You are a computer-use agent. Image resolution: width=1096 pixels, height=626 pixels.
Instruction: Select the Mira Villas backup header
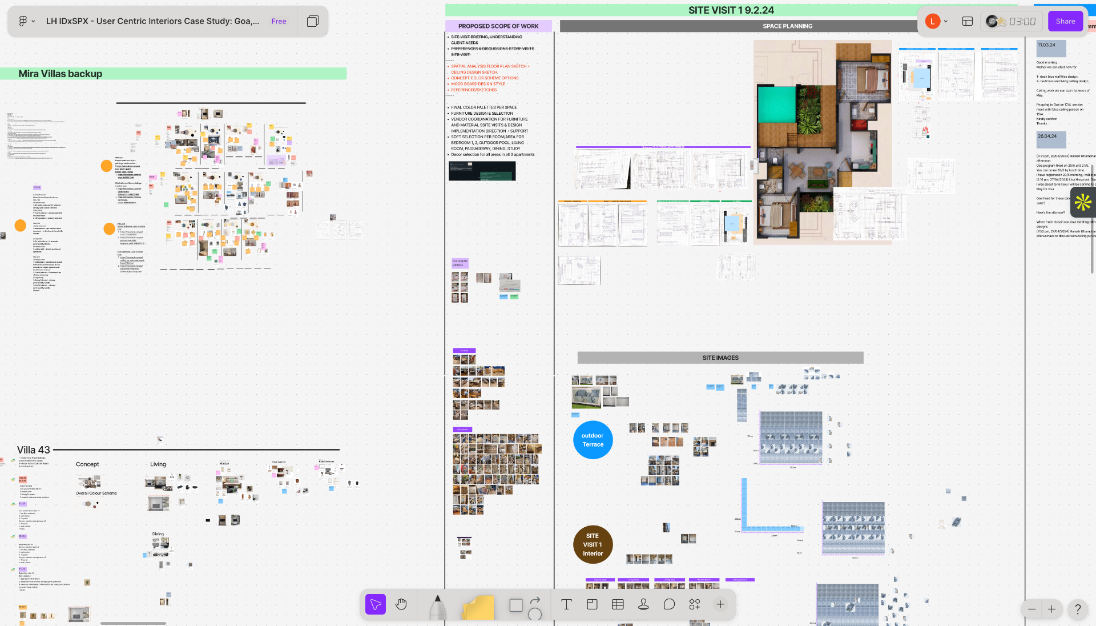174,74
